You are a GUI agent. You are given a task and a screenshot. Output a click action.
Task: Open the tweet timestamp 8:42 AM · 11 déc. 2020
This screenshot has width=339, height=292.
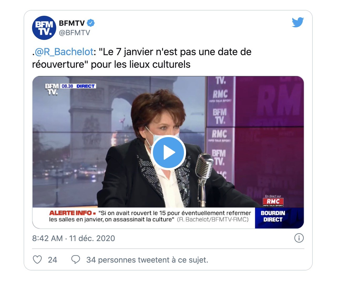coord(74,238)
